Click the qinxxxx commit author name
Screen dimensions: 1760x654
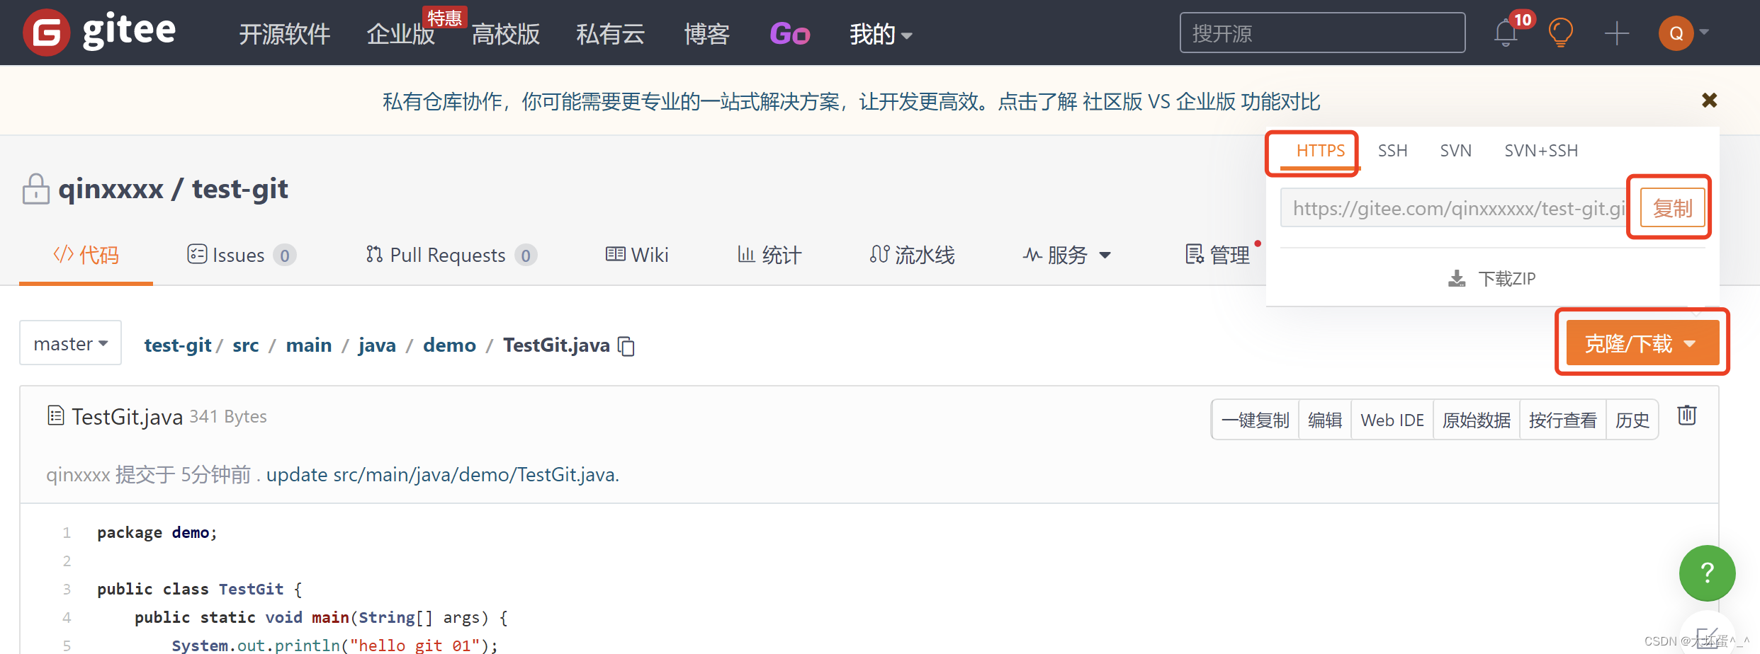click(x=78, y=474)
